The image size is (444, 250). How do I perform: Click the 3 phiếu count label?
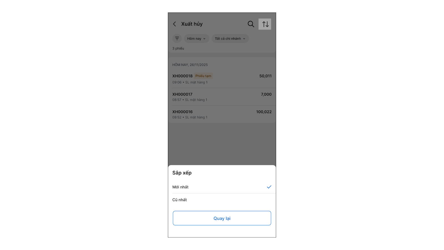tap(178, 48)
